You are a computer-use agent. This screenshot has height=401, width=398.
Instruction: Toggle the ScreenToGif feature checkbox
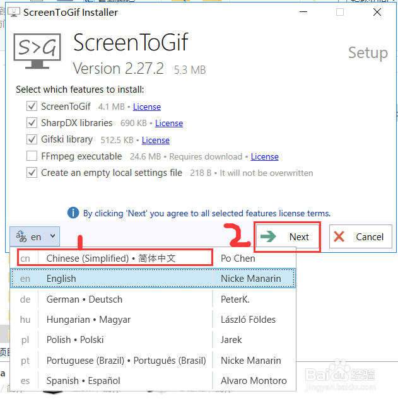[32, 106]
